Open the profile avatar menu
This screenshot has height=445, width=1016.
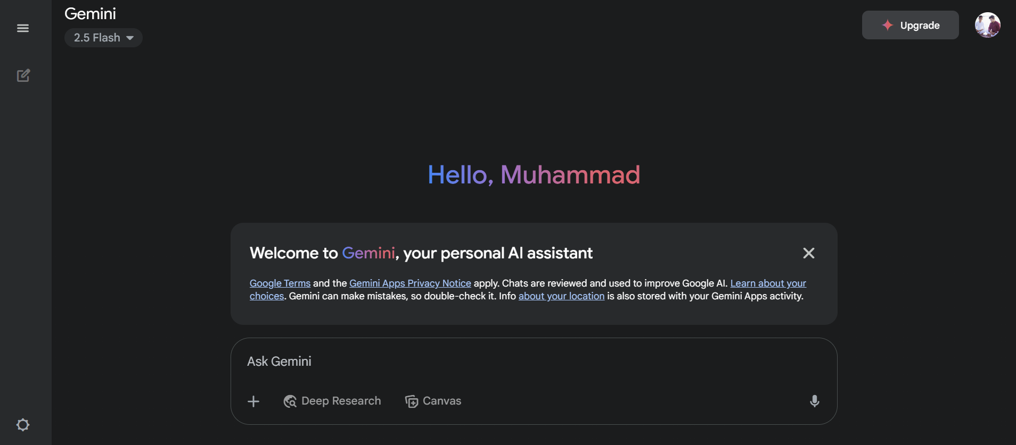coord(988,24)
